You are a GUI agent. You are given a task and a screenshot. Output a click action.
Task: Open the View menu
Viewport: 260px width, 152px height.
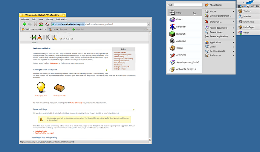41,19
